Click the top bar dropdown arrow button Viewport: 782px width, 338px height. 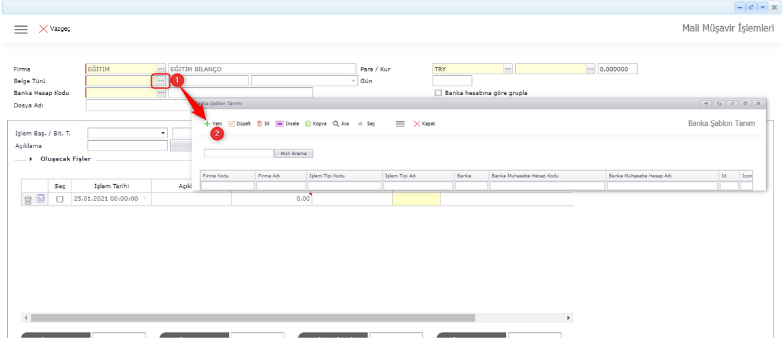click(x=763, y=7)
